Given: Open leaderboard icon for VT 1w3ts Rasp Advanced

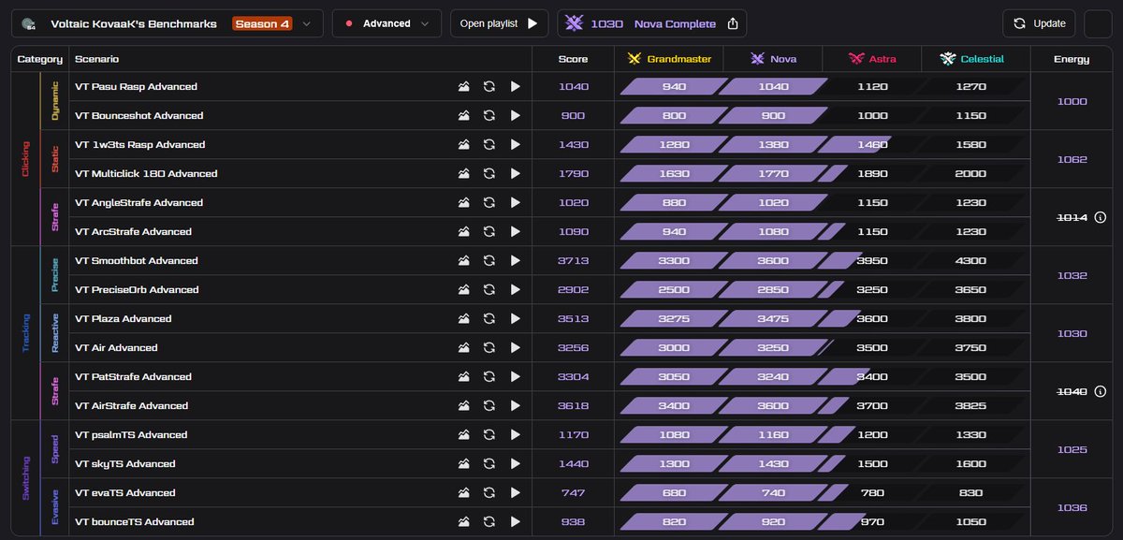Looking at the screenshot, I should [463, 145].
